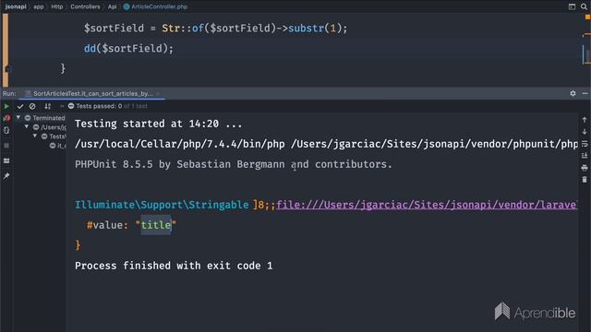
Task: Click the down arrow in console gutter
Action: coord(585,132)
